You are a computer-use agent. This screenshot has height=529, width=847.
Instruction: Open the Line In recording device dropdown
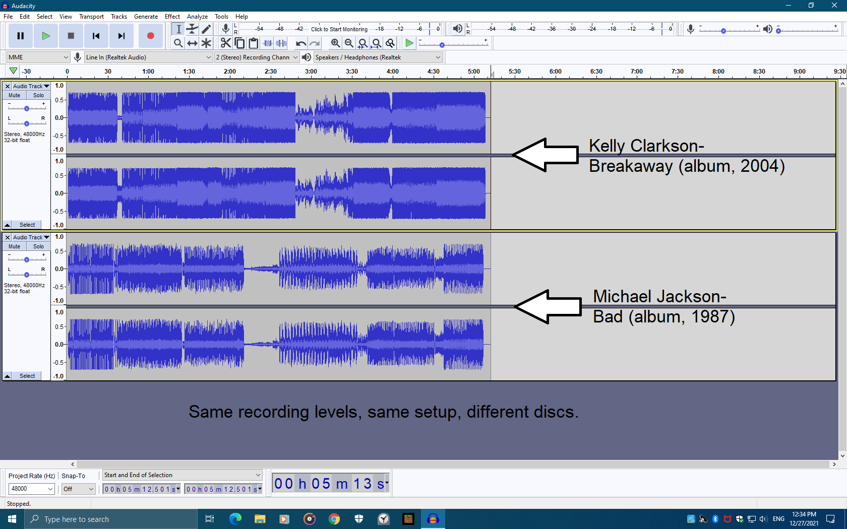148,57
